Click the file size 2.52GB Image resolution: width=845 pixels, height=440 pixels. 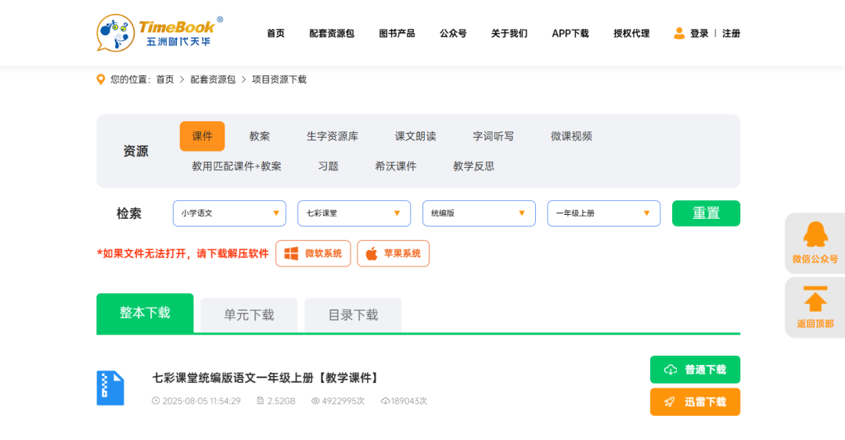tap(282, 401)
